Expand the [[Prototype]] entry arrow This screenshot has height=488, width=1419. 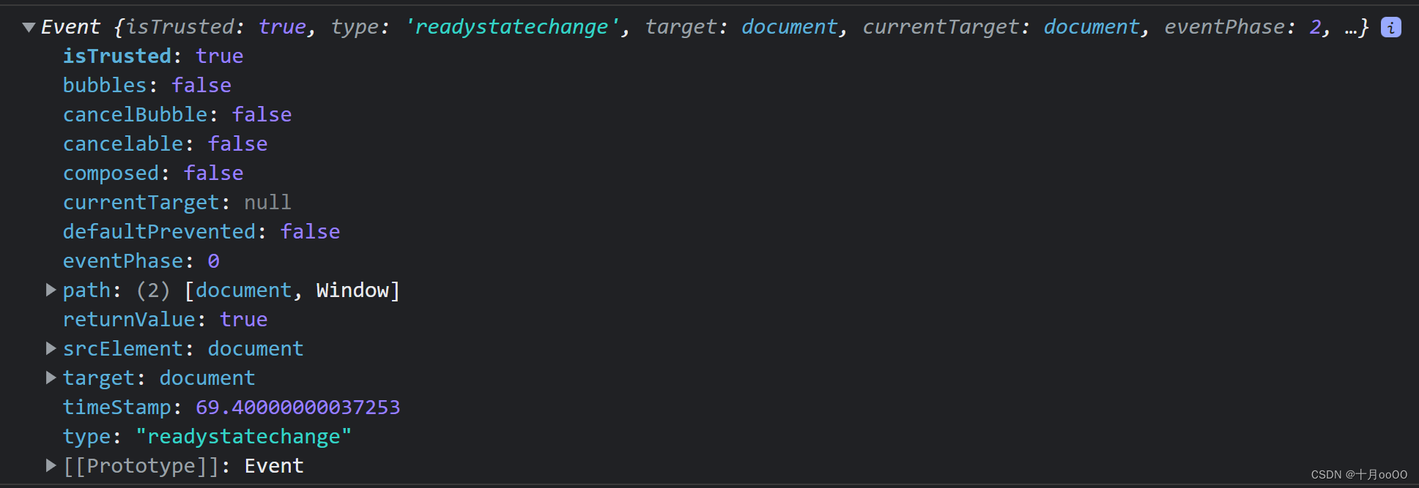(x=51, y=465)
